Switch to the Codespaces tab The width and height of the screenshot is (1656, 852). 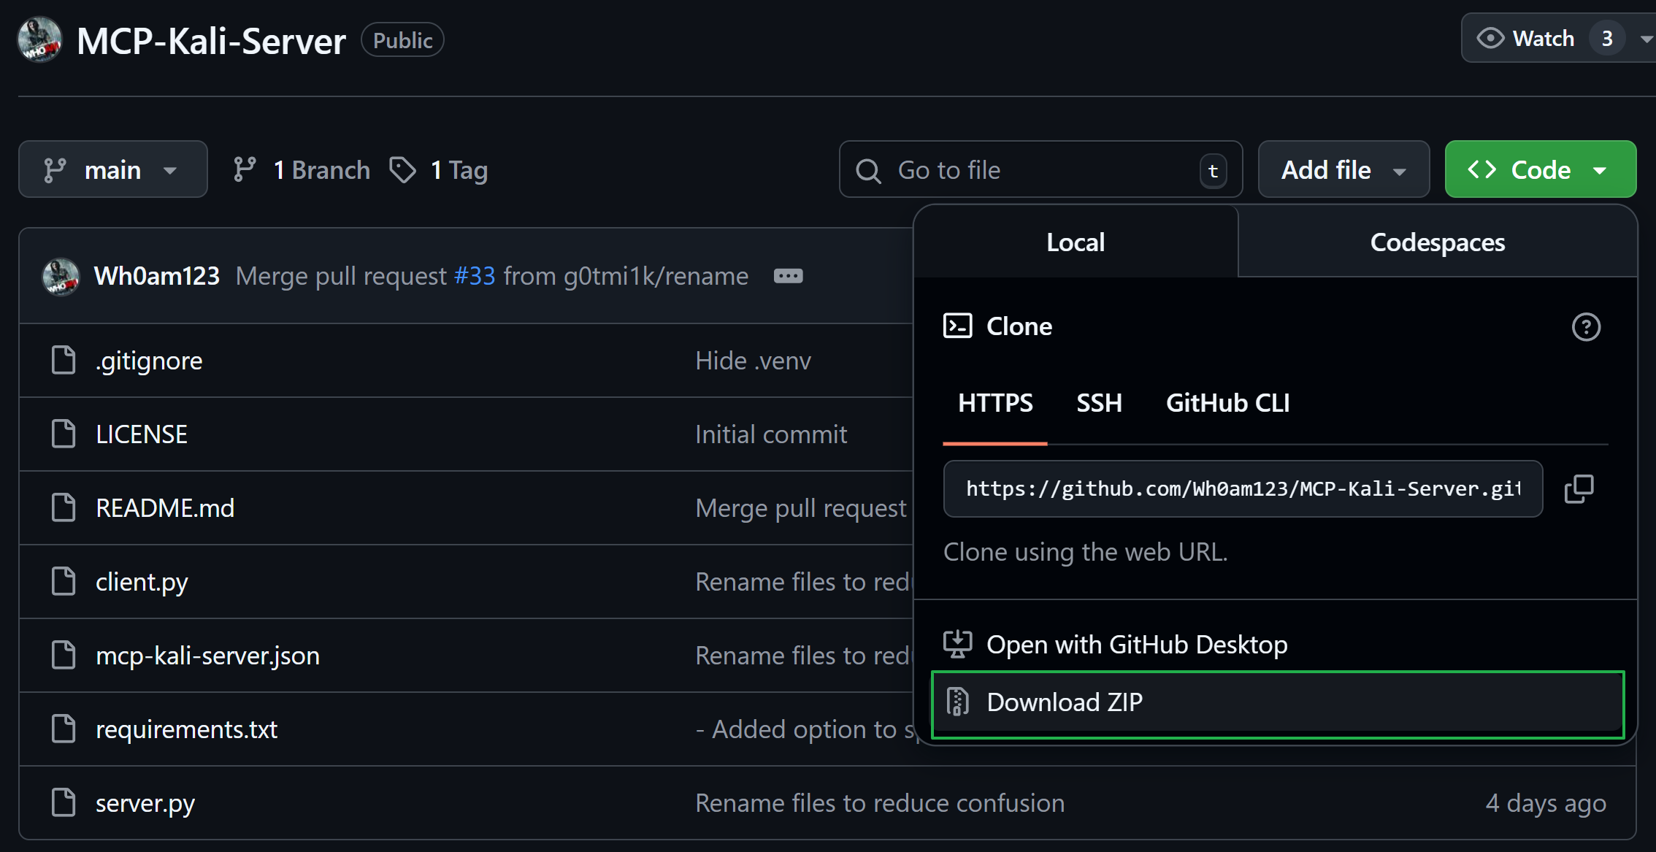[x=1437, y=242]
